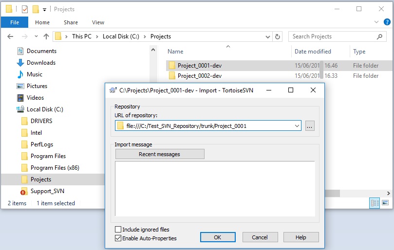Click the Explorer Help question mark icon
Viewport: 394px width, 250px height.
point(387,22)
